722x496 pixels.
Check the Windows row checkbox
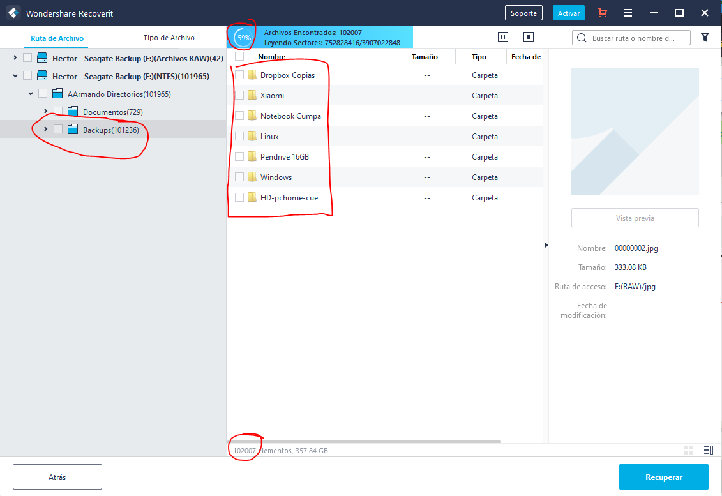[x=239, y=177]
